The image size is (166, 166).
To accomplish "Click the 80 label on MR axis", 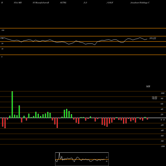I will coord(162,99).
